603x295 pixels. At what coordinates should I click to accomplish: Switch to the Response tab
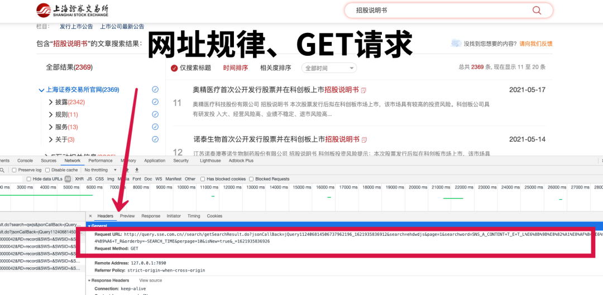pyautogui.click(x=151, y=216)
